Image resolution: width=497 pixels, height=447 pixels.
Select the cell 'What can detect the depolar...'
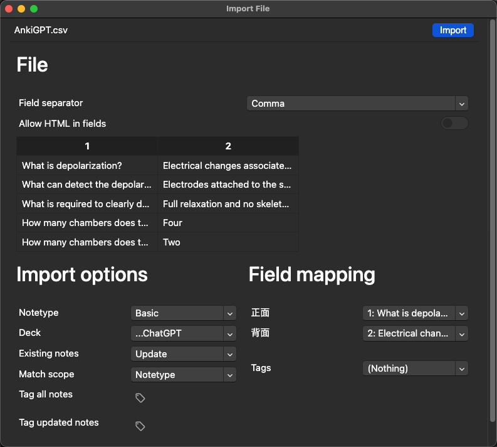[x=87, y=185]
